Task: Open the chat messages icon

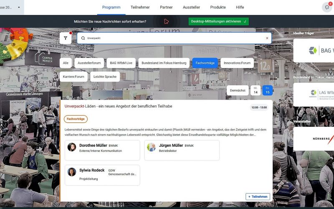Action: [327, 7]
